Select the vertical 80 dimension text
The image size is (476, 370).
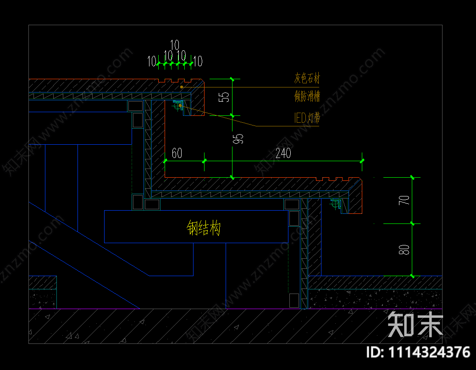coord(404,250)
